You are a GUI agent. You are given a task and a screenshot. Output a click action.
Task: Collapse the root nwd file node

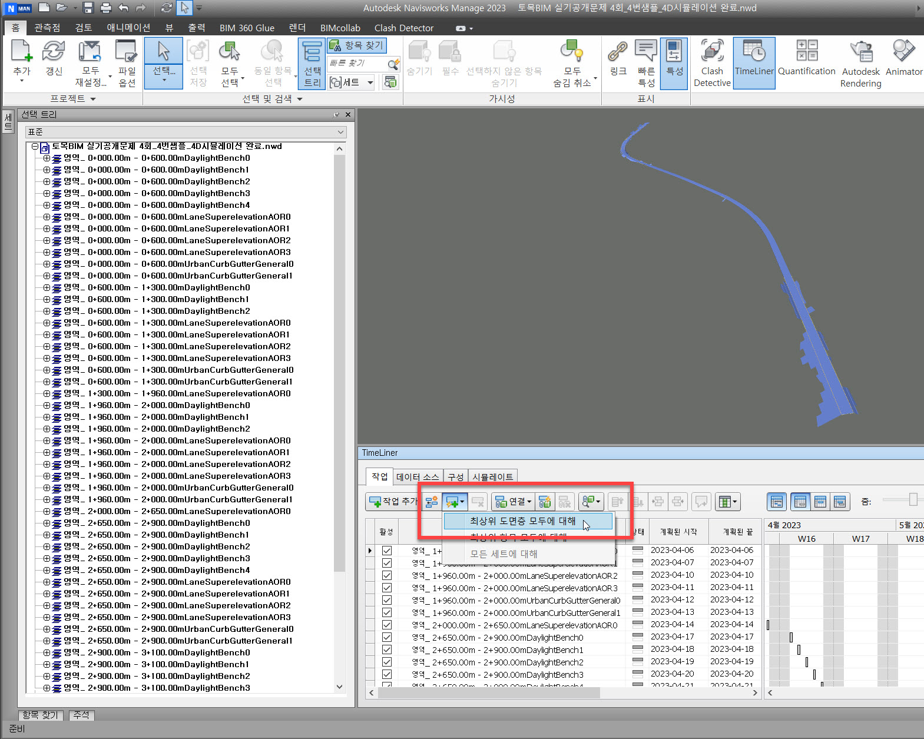pyautogui.click(x=35, y=146)
